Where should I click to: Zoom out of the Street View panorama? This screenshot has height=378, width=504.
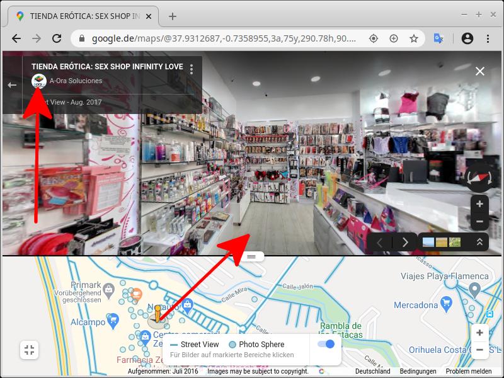click(479, 222)
